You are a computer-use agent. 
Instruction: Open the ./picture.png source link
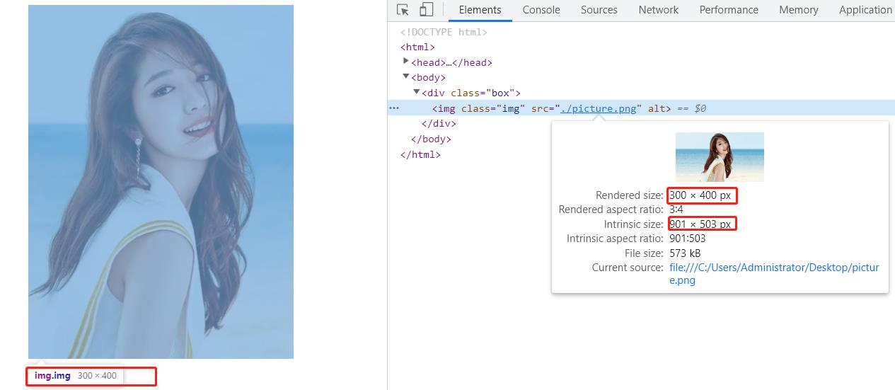pos(598,108)
